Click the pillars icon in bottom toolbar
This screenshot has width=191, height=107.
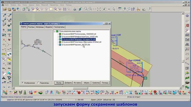coord(52,92)
